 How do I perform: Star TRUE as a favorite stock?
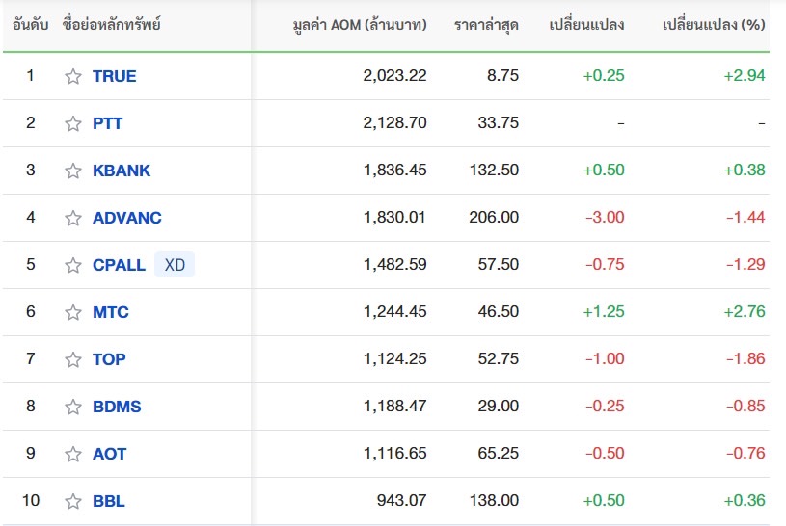click(x=73, y=76)
